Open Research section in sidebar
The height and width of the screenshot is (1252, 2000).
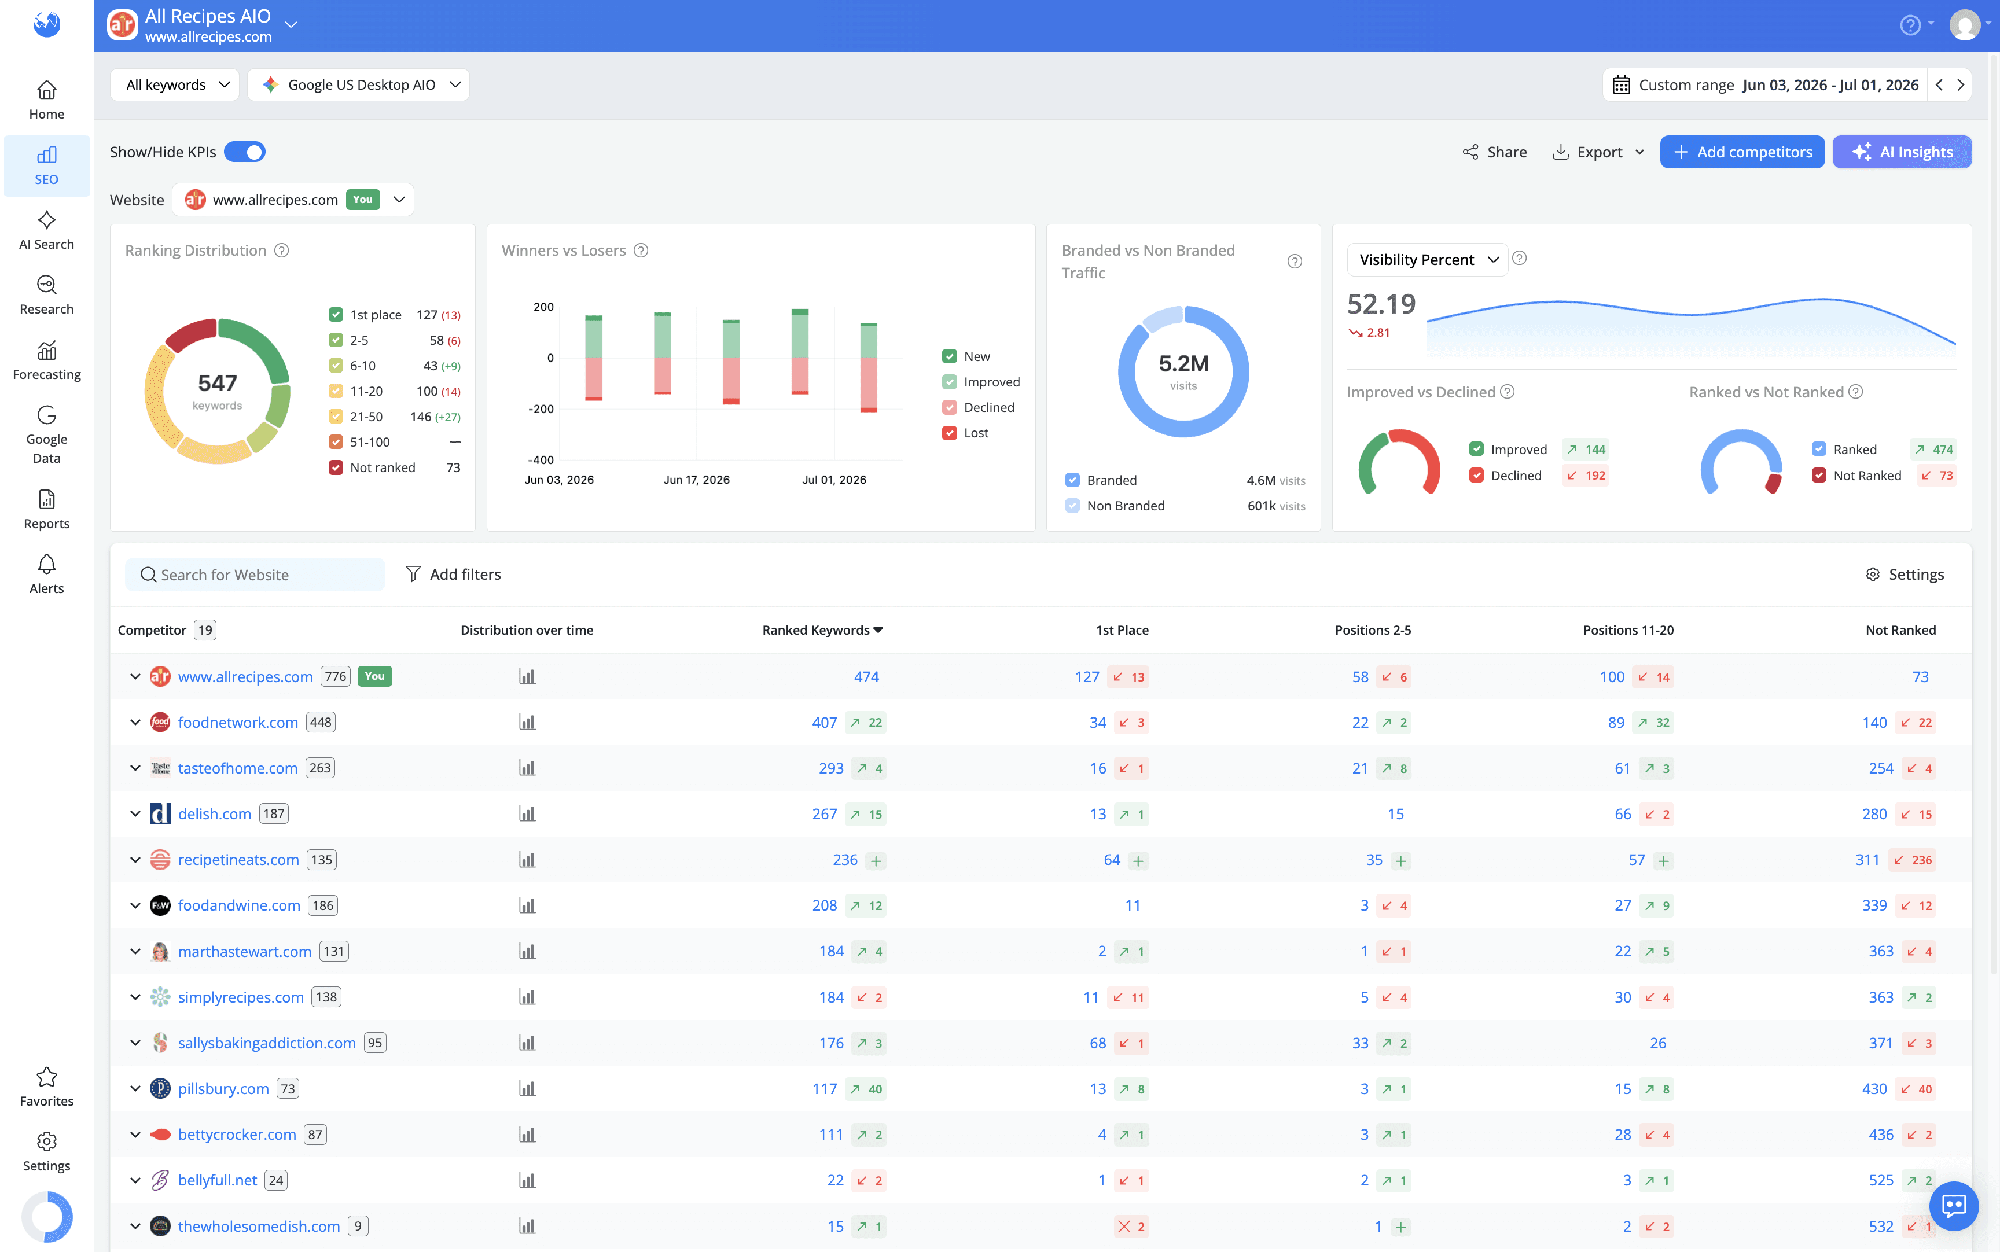pyautogui.click(x=46, y=296)
